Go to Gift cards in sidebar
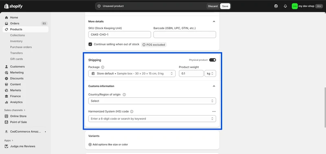326x154 pixels. pyautogui.click(x=17, y=59)
